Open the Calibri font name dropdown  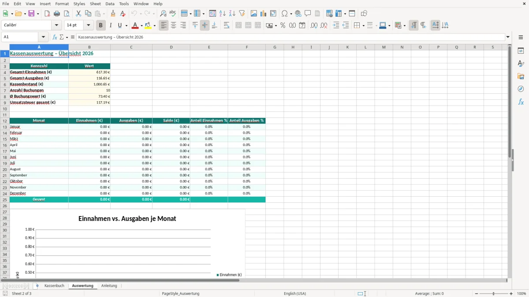coord(56,26)
